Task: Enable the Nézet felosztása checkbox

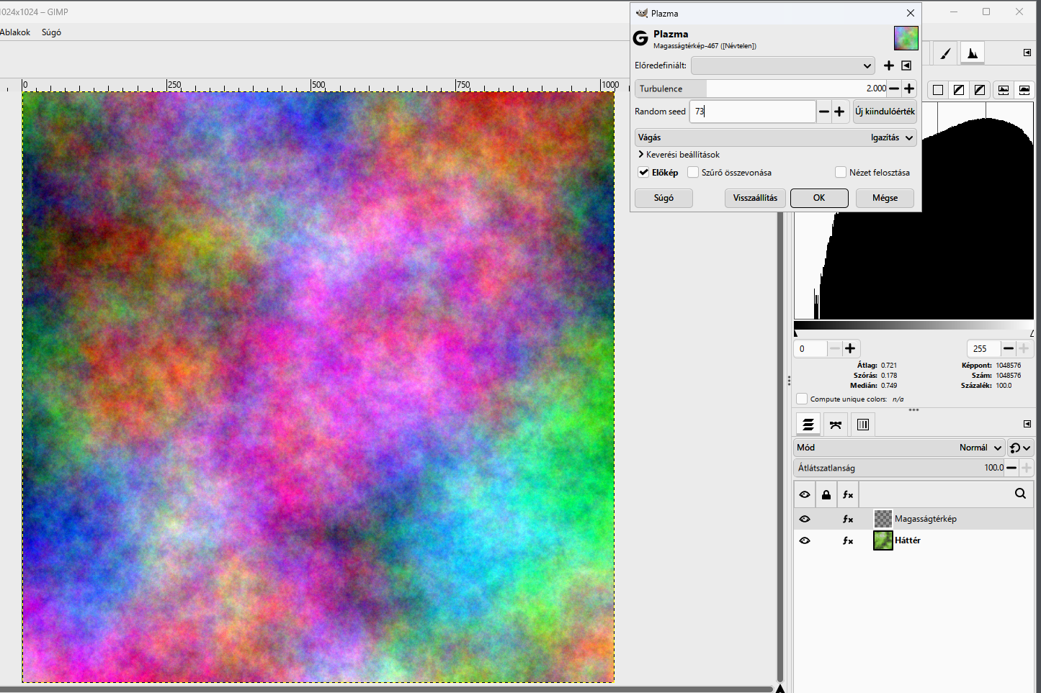Action: coord(841,172)
